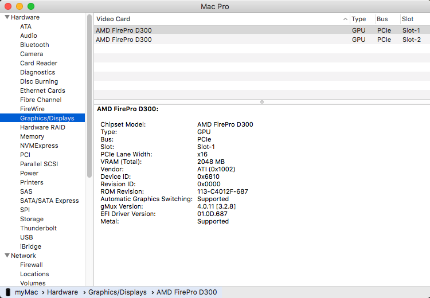Click Hardware in the bottom path bar

pos(62,292)
